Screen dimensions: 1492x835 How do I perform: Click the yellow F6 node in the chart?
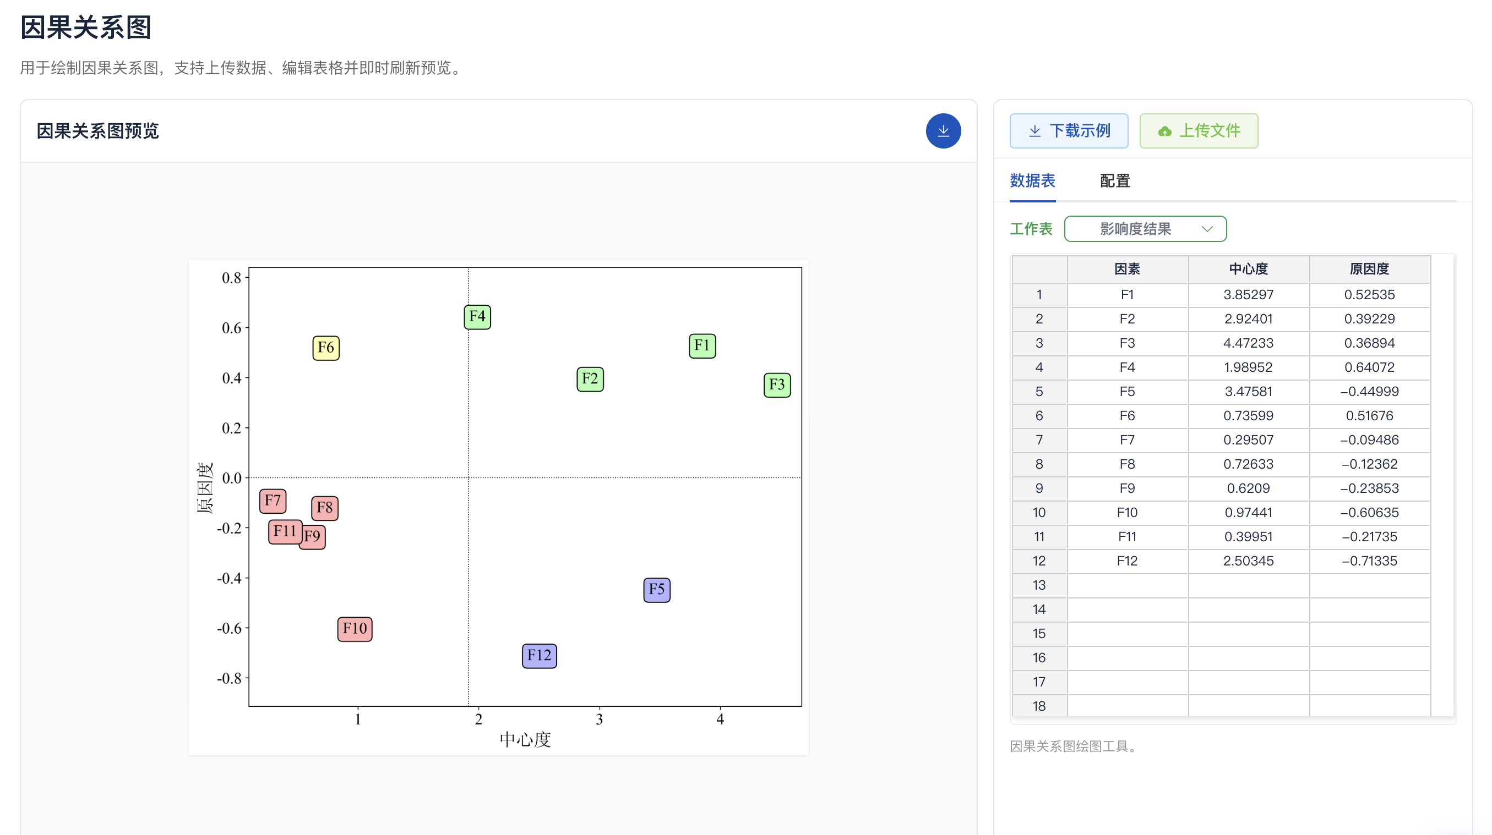[x=325, y=348]
